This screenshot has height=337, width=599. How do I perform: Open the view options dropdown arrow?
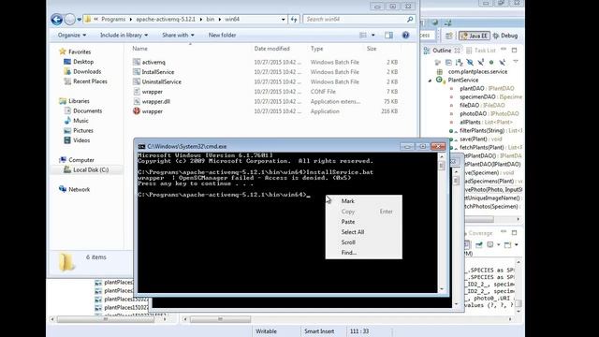pos(373,36)
